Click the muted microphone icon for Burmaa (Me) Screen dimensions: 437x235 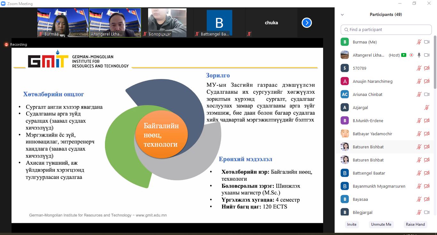point(419,42)
